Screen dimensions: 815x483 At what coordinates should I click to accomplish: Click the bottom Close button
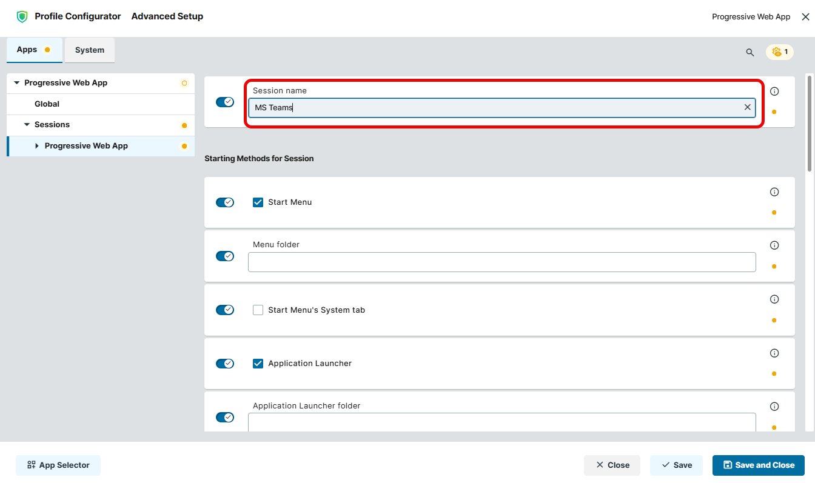pos(612,465)
